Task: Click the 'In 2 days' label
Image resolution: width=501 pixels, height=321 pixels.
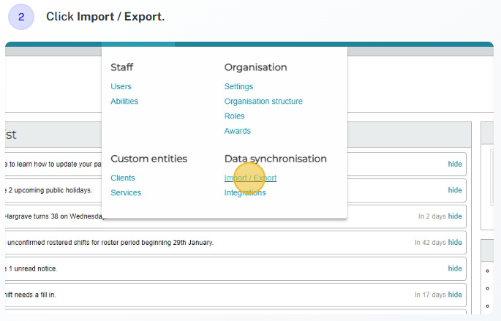Action: 432,216
